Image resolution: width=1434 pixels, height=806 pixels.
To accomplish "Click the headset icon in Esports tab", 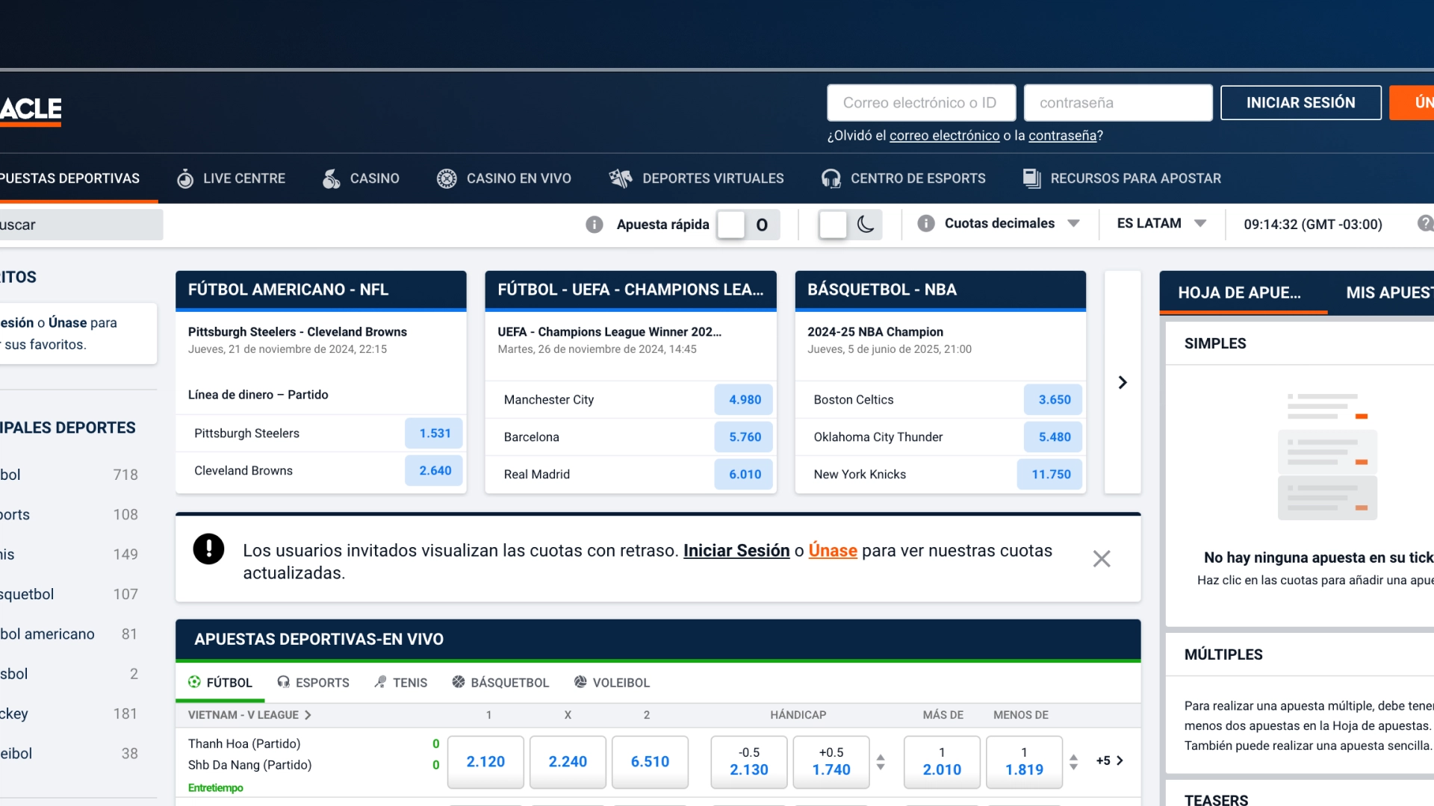I will 283,681.
